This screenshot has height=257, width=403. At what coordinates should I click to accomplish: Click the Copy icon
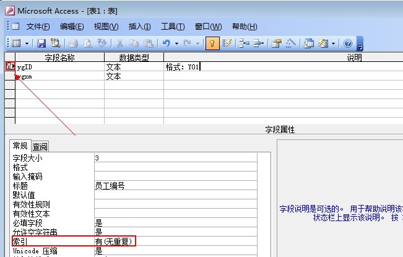point(134,43)
